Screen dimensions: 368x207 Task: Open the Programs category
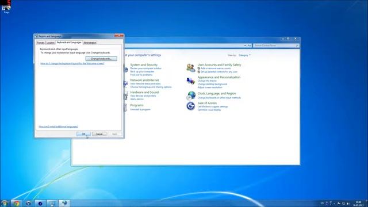click(137, 105)
